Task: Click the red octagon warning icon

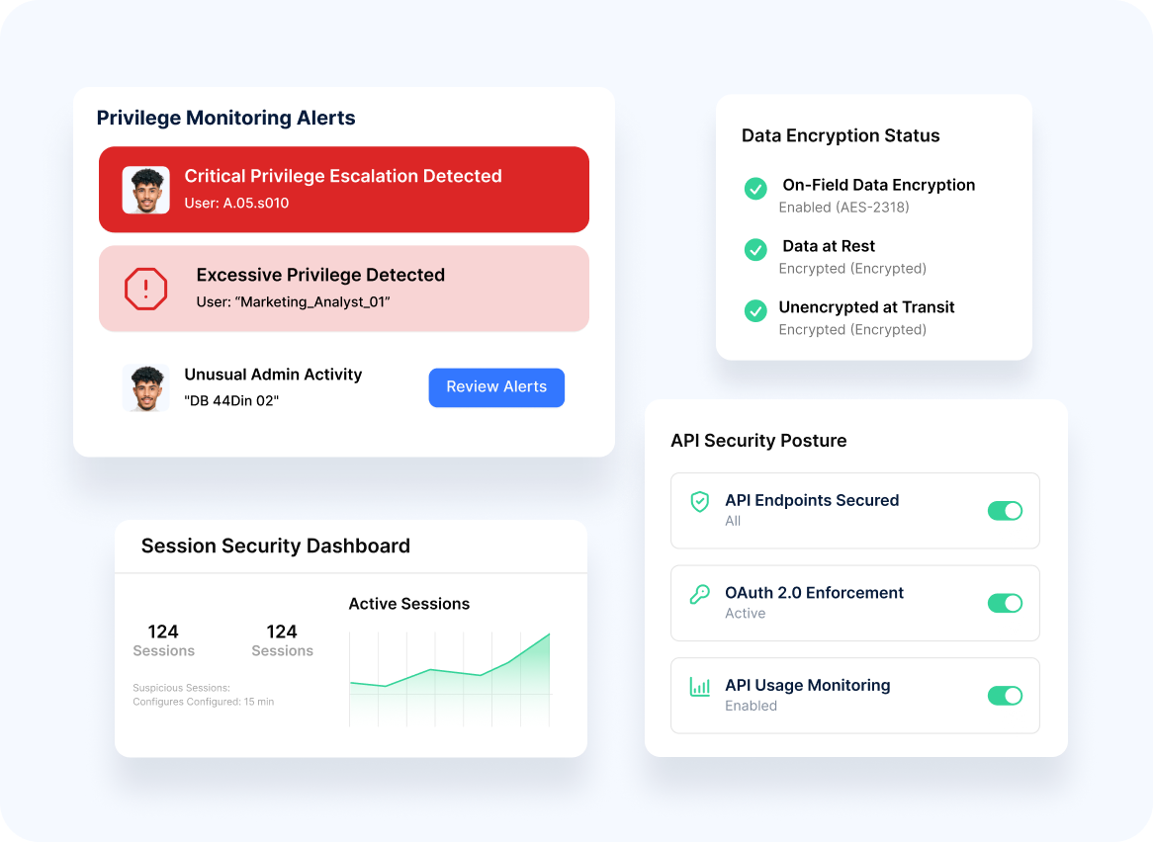Action: pyautogui.click(x=145, y=289)
